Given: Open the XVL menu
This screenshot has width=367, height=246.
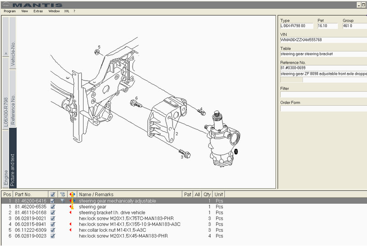Looking at the screenshot, I should pyautogui.click(x=67, y=11).
